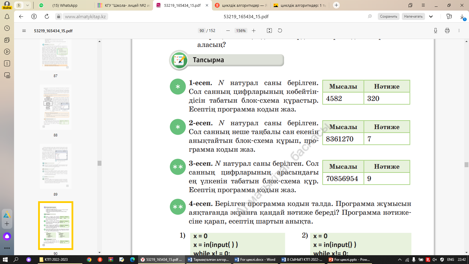Close the 53219_165434_15.pdf tab
Screen dimensions: 469x264
207,5
